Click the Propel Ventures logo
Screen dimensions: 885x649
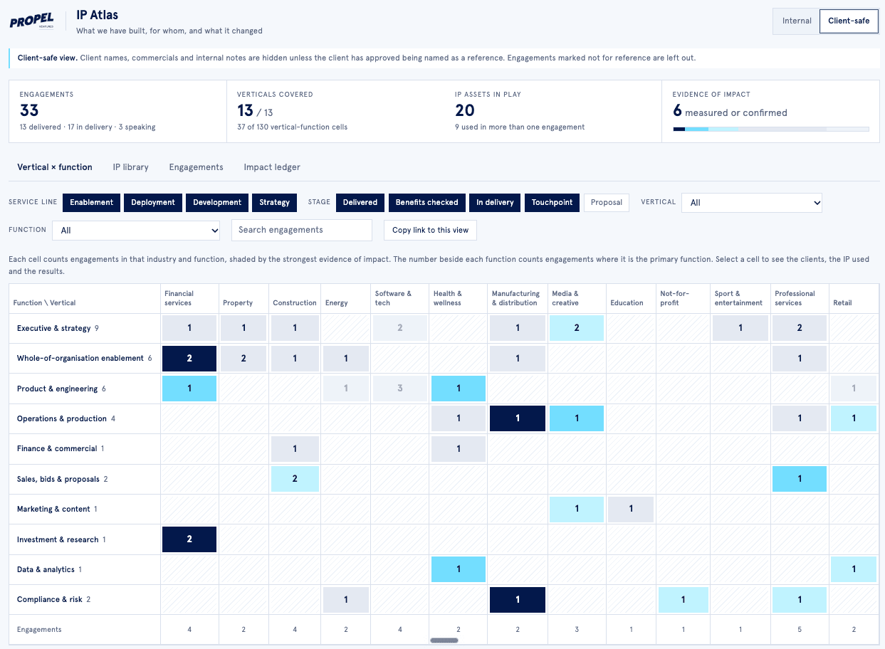pyautogui.click(x=32, y=21)
